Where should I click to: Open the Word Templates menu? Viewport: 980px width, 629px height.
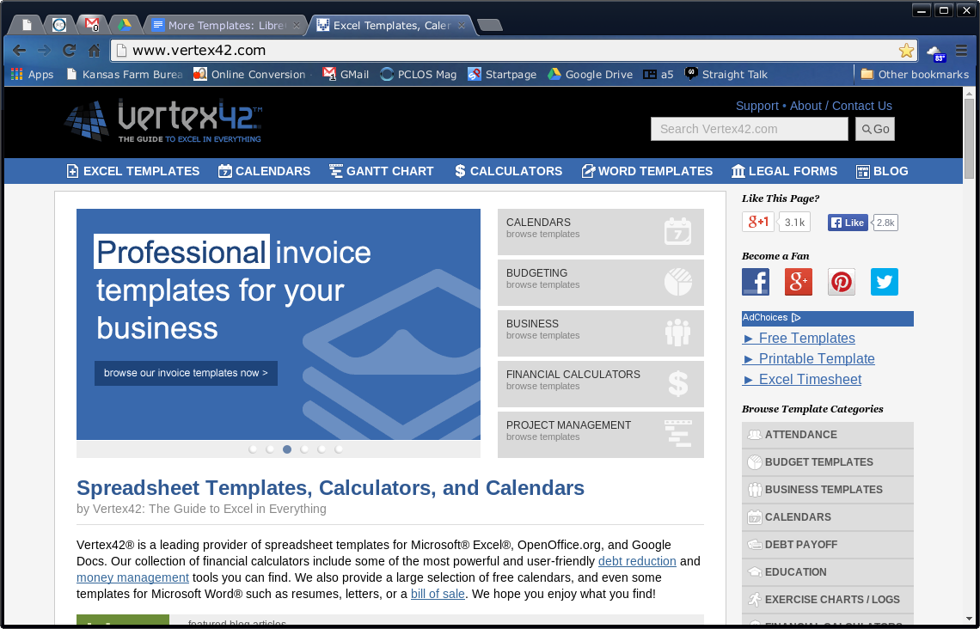pyautogui.click(x=646, y=171)
